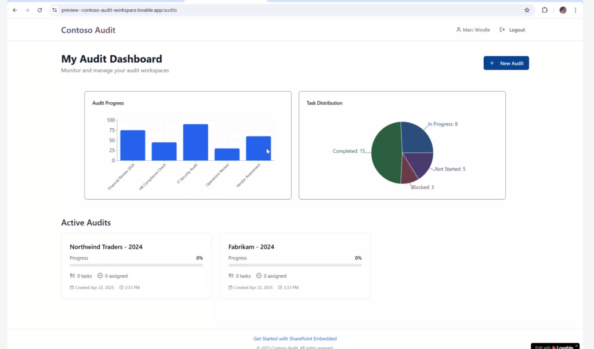Click the Operations Review bar
Screen dimensions: 594x349
[227, 154]
